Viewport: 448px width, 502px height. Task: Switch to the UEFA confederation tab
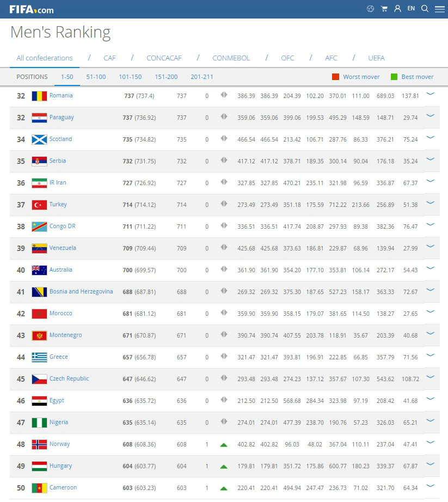(376, 58)
